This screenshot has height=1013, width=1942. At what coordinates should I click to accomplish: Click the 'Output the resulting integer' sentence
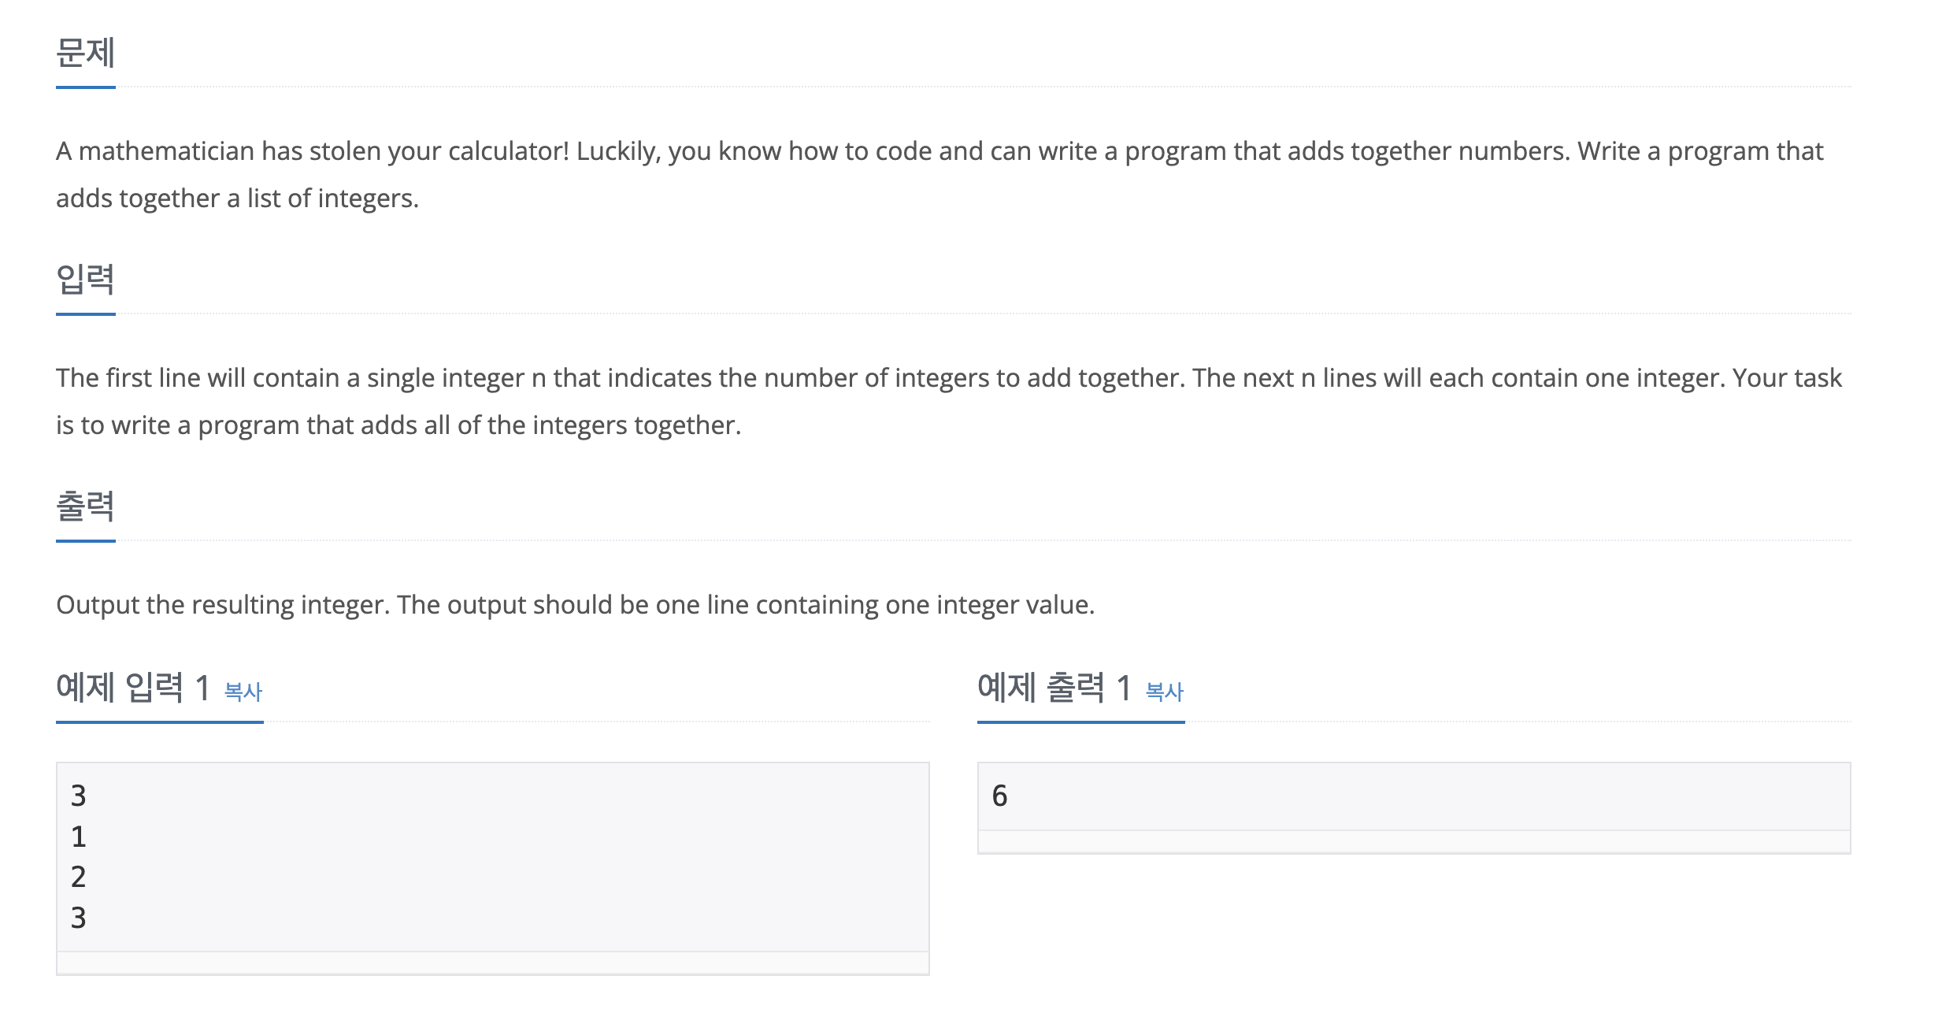(x=576, y=605)
